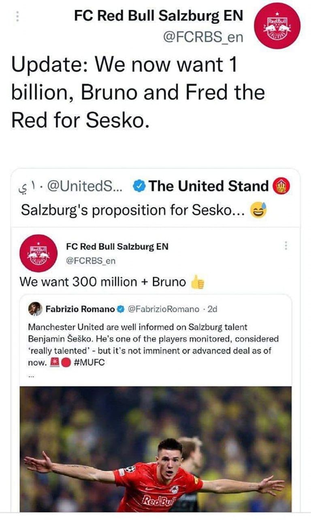Click Fabrizio Romano's profile picture

point(36,309)
